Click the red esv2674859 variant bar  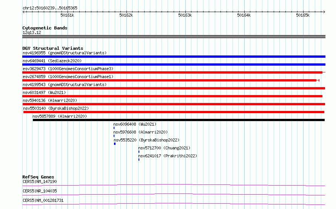pos(171,80)
